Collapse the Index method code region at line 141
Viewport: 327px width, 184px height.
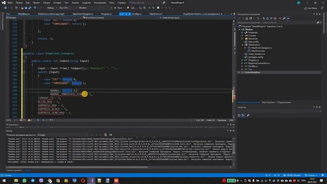(24, 61)
